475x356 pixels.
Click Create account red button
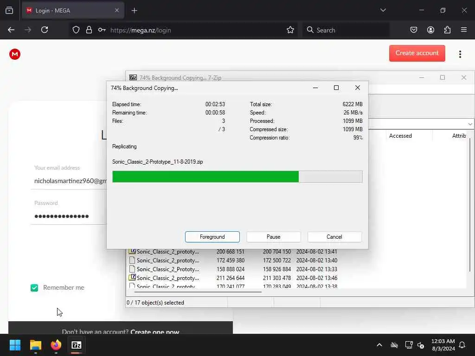tap(417, 53)
